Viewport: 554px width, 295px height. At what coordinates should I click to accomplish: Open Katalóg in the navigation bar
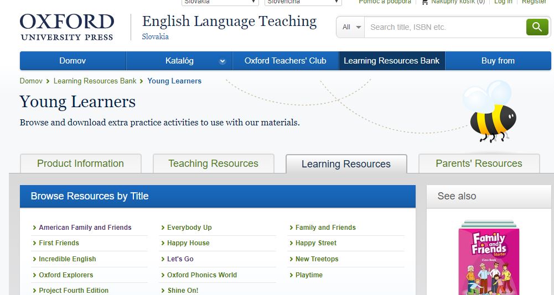(179, 61)
